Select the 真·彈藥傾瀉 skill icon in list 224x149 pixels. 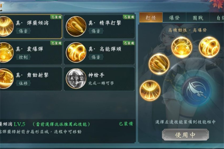[x=6, y=26]
